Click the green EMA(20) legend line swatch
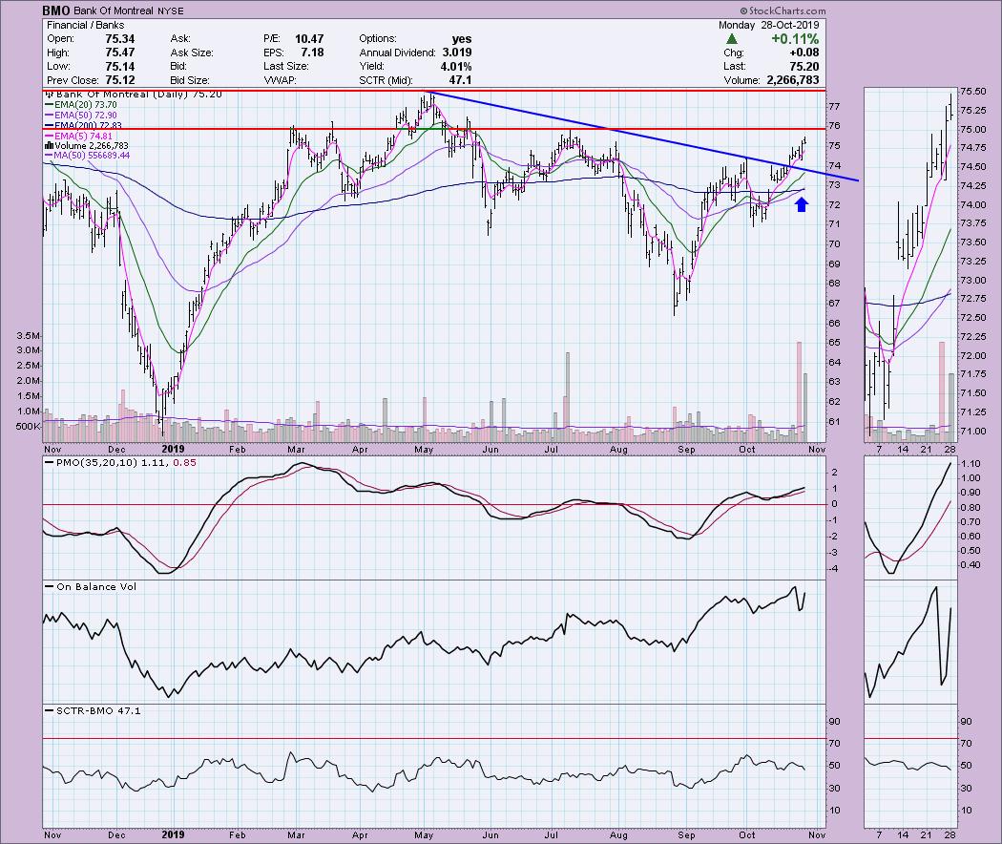This screenshot has height=844, width=1002. (49, 104)
